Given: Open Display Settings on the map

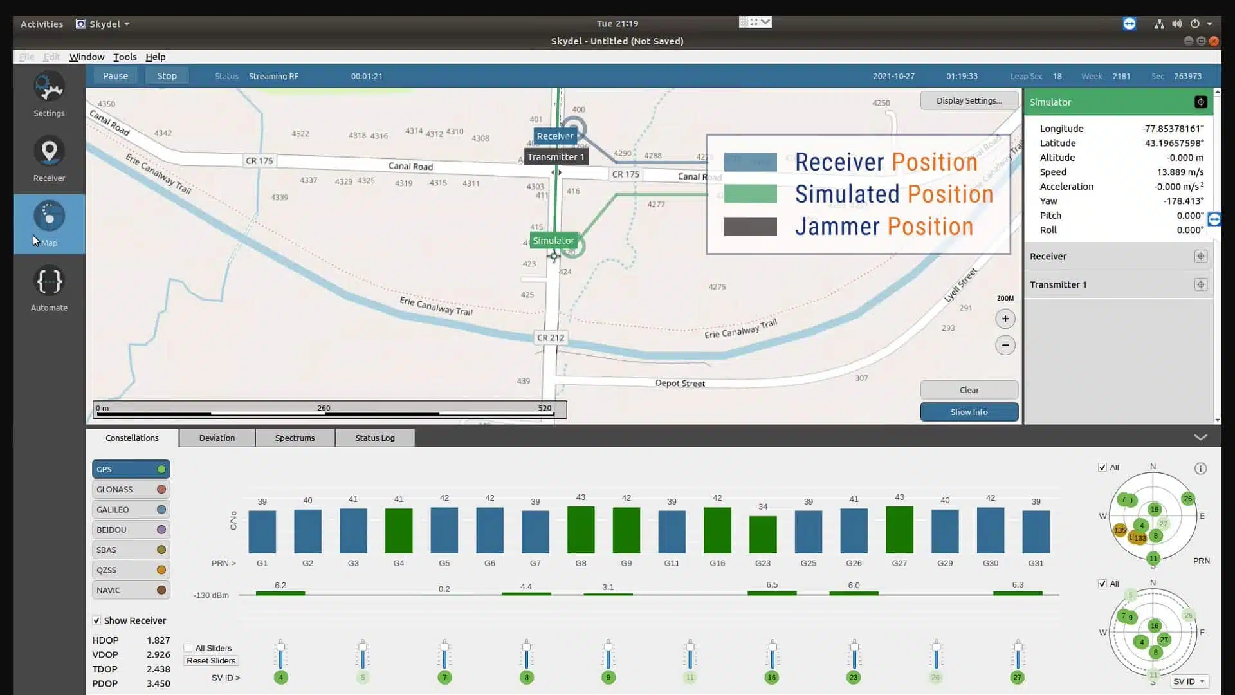Looking at the screenshot, I should [969, 100].
